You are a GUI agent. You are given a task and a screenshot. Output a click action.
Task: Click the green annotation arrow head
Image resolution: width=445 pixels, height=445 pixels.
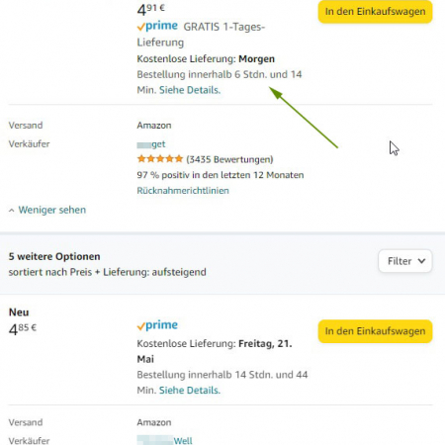tap(276, 93)
